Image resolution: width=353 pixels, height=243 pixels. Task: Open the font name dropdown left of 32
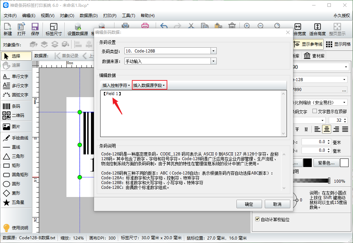[323, 121]
